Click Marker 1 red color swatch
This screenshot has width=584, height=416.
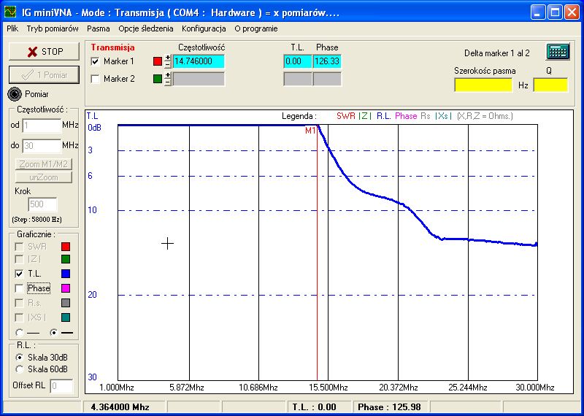pos(158,62)
